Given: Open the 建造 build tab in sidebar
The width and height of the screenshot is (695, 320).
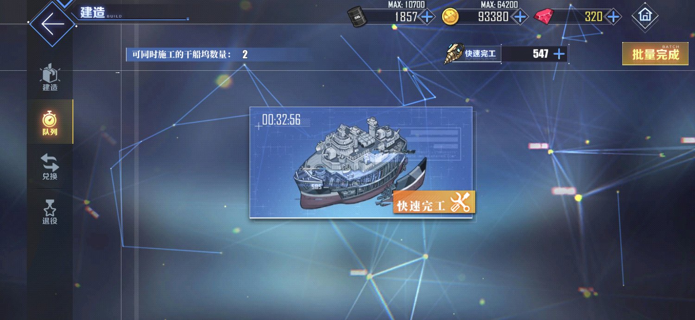Looking at the screenshot, I should pos(50,78).
